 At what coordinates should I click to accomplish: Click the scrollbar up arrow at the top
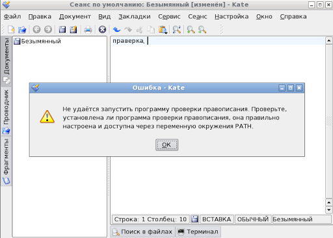pos(328,40)
